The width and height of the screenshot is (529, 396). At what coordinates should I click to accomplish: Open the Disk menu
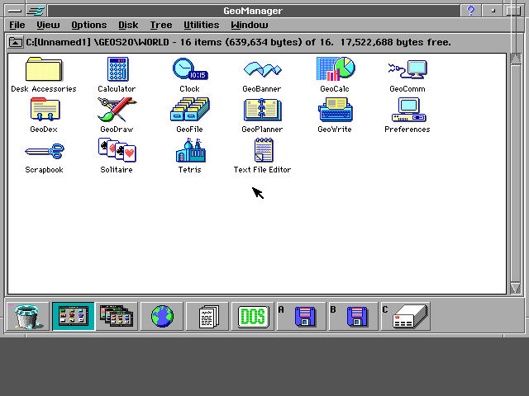(128, 26)
